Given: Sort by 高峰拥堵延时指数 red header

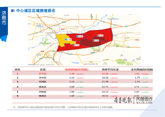Looking at the screenshot, I should coord(77,70).
